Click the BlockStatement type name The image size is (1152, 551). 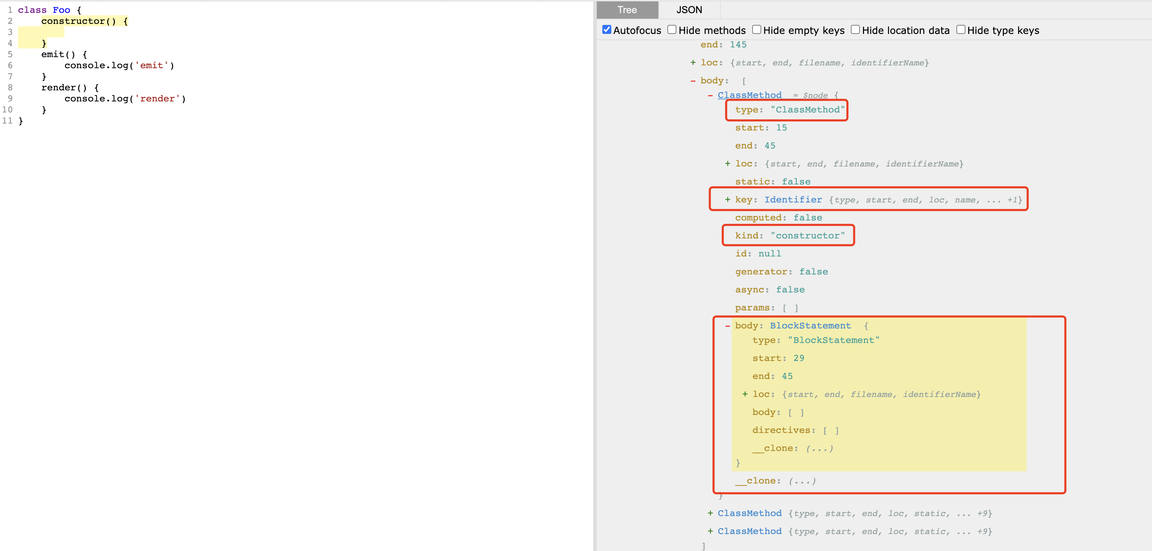[x=810, y=326]
